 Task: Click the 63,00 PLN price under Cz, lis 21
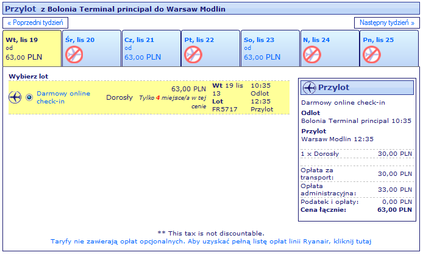[143, 57]
